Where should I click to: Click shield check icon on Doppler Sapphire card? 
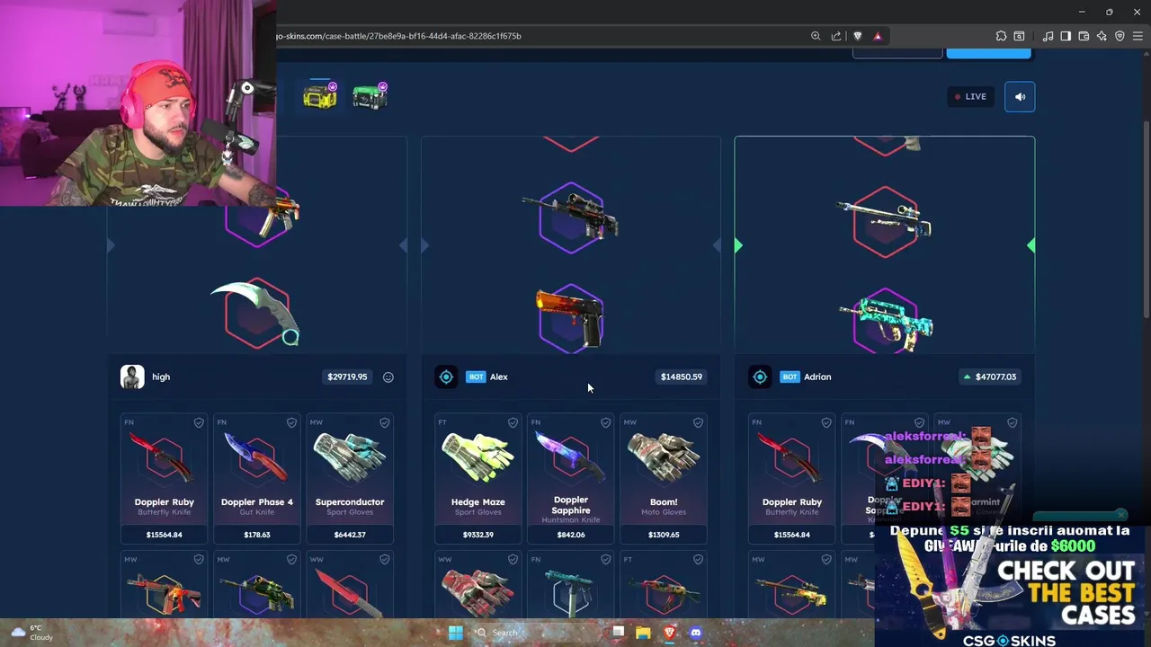605,422
